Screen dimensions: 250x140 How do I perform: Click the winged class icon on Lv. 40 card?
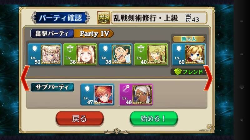point(141,49)
